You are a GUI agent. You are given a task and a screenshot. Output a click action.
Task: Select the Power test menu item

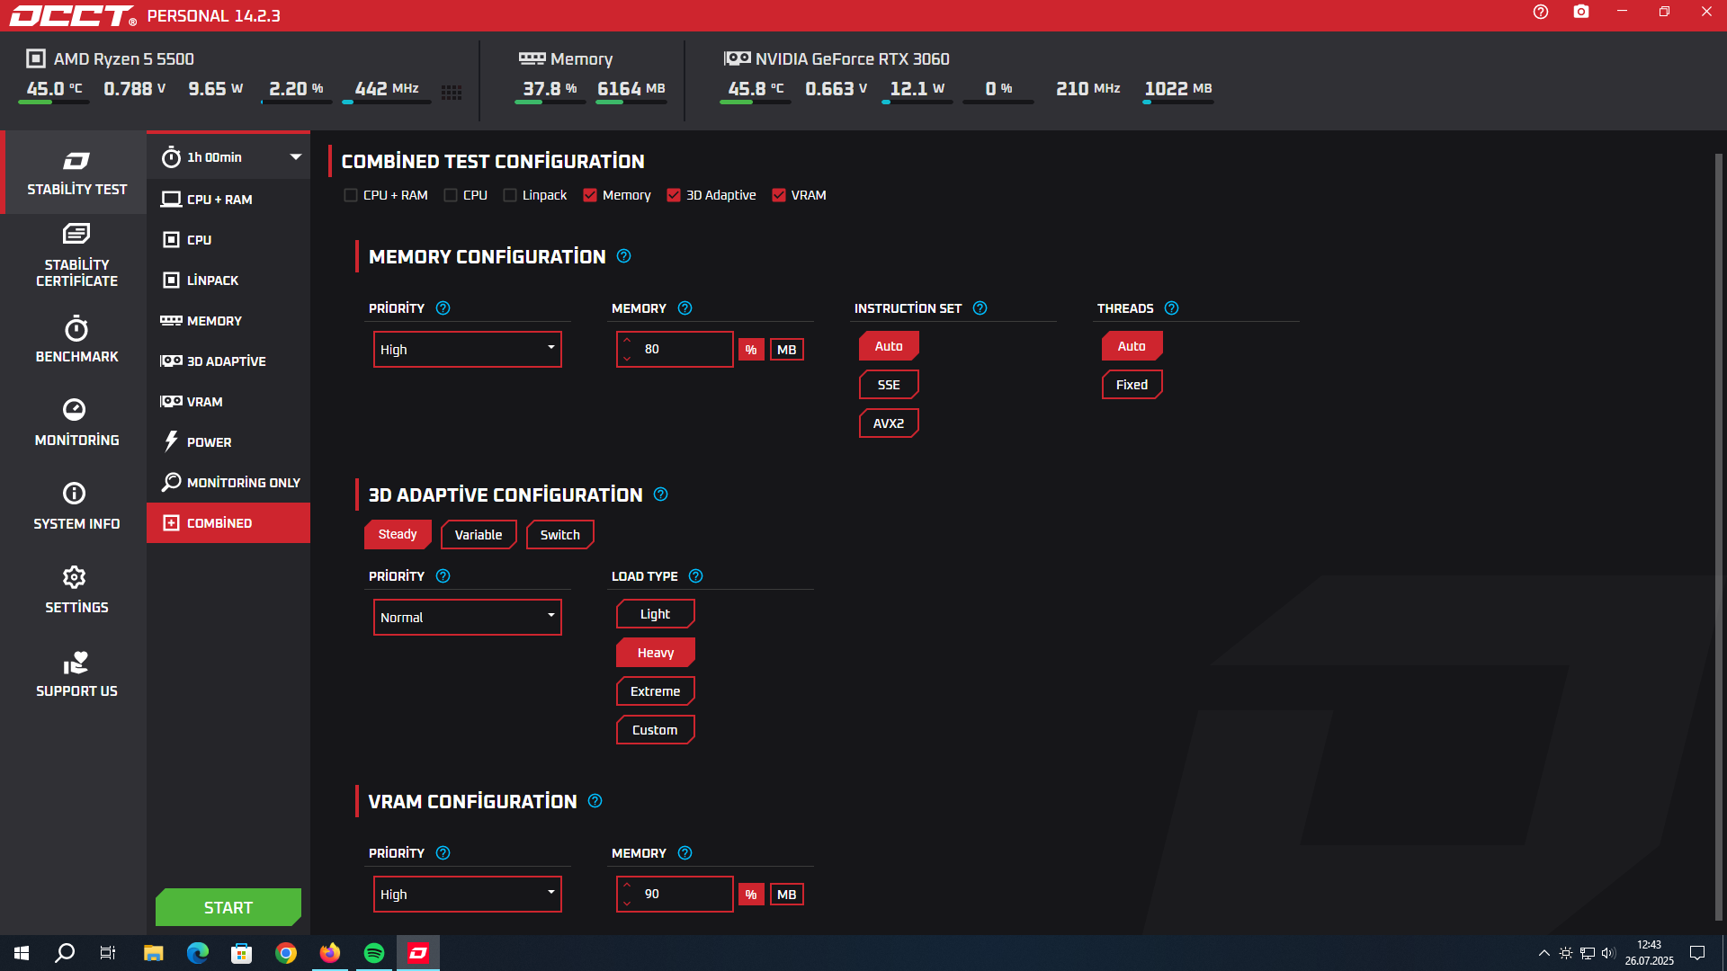209,442
